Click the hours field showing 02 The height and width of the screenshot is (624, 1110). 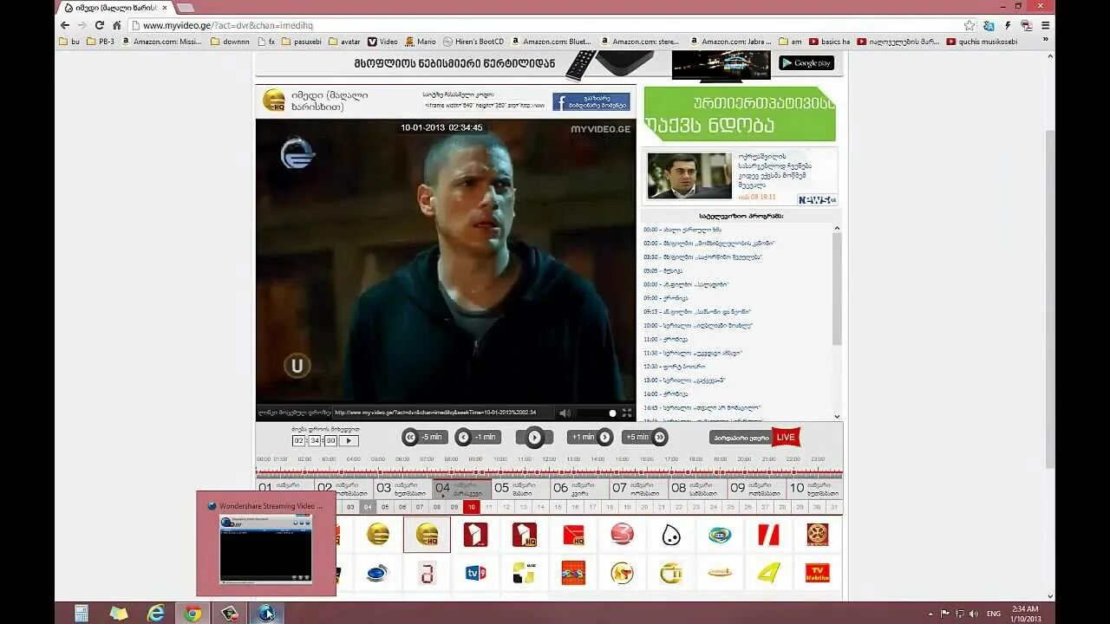tap(299, 440)
